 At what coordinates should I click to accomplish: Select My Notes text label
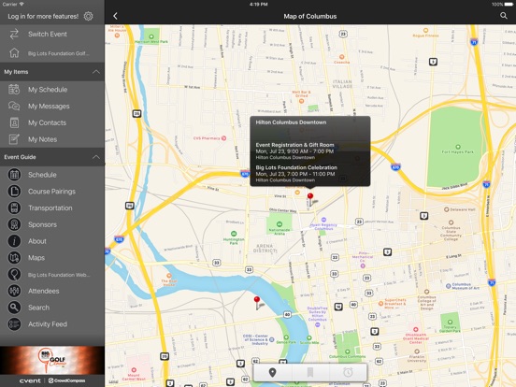point(42,139)
